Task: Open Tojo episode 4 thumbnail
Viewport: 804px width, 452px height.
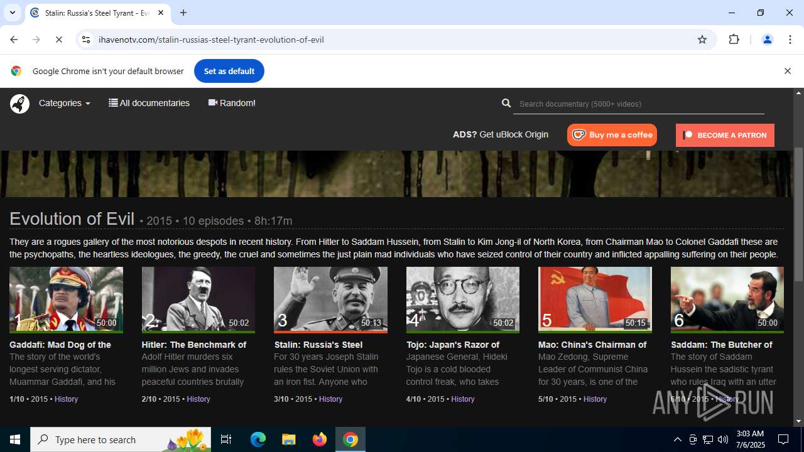Action: click(463, 299)
